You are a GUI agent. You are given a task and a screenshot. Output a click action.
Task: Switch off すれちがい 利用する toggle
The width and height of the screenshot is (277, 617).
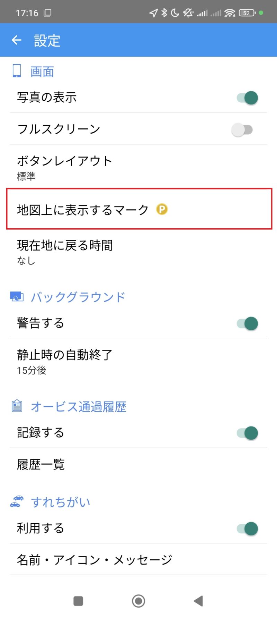247,529
